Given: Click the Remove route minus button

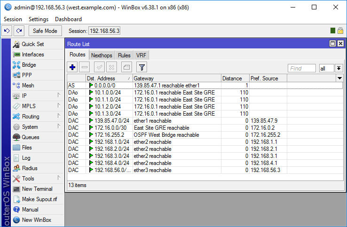Looking at the screenshot, I should point(85,67).
